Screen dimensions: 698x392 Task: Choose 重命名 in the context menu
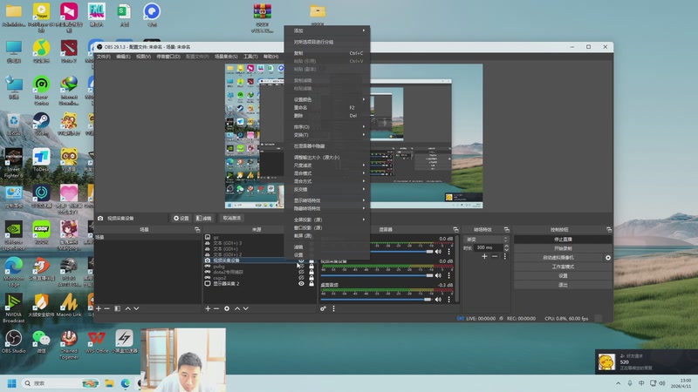point(327,107)
